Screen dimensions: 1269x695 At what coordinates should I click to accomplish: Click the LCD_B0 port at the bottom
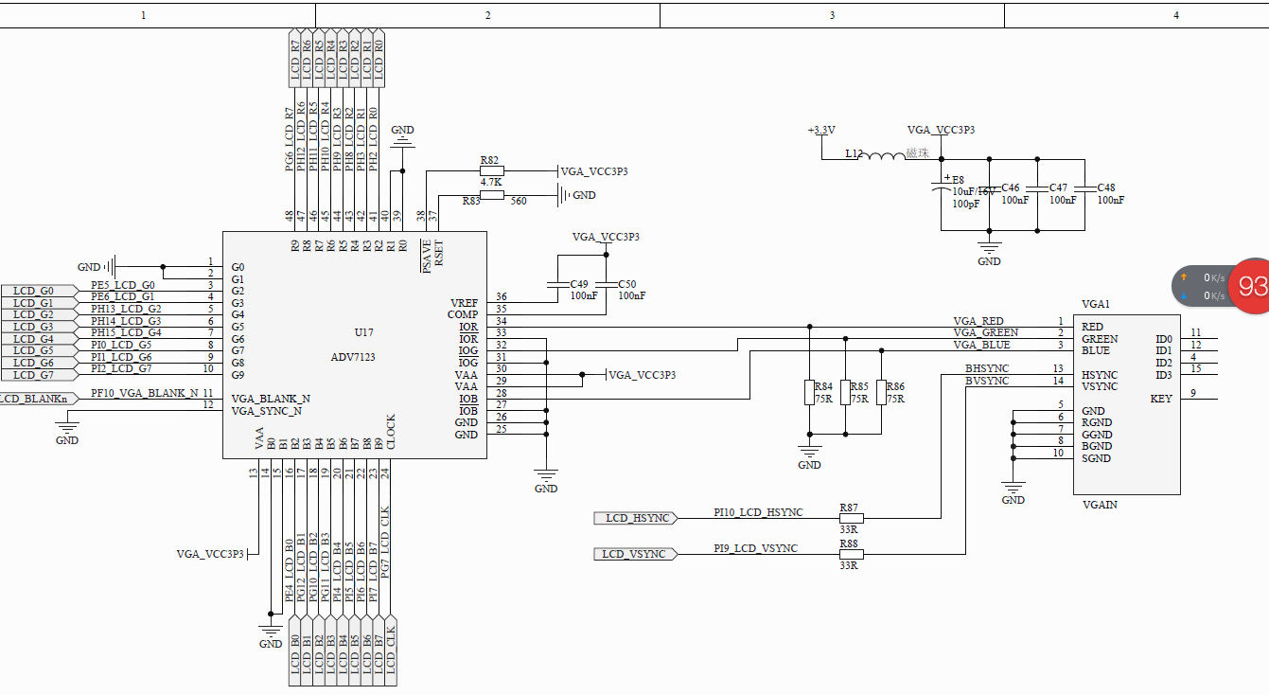[294, 650]
